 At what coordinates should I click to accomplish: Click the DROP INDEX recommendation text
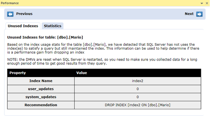click(x=138, y=105)
